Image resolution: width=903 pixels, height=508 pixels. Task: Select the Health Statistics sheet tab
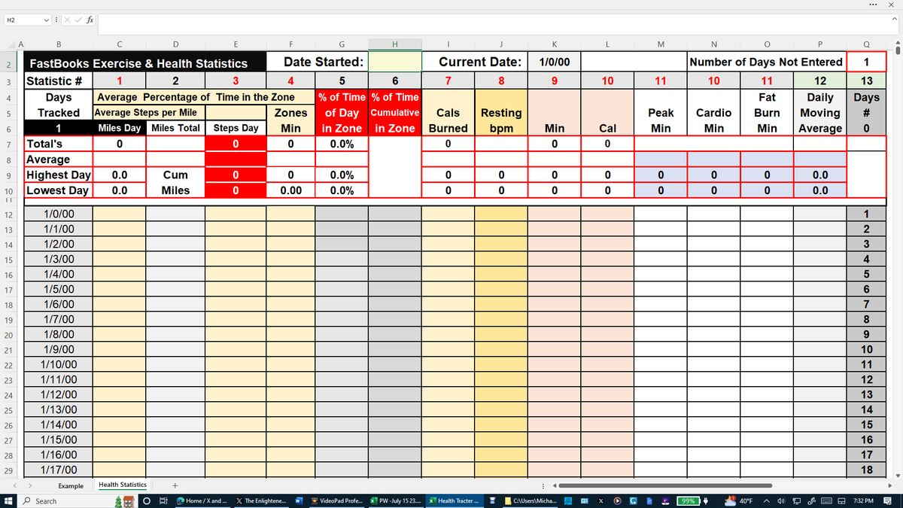[x=123, y=485]
